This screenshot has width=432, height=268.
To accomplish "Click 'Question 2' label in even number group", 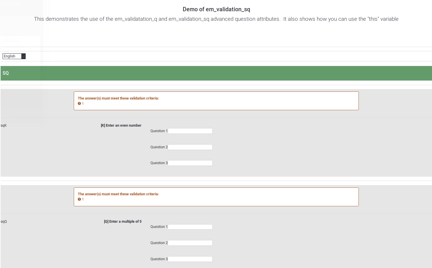I will tap(159, 147).
